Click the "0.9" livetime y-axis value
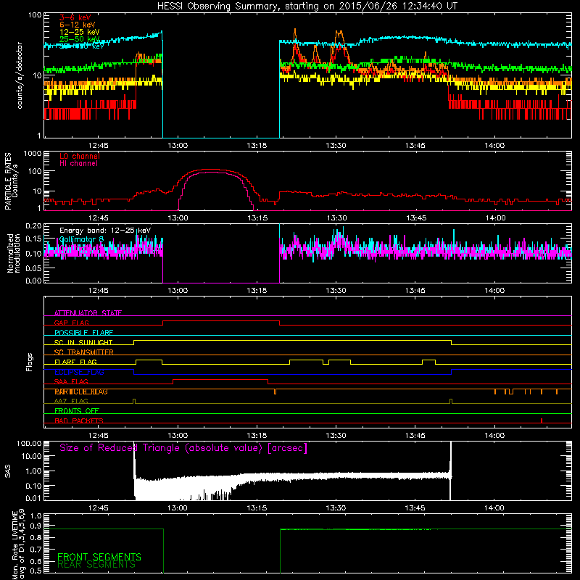Viewport: 580px width, 580px height. 36,526
